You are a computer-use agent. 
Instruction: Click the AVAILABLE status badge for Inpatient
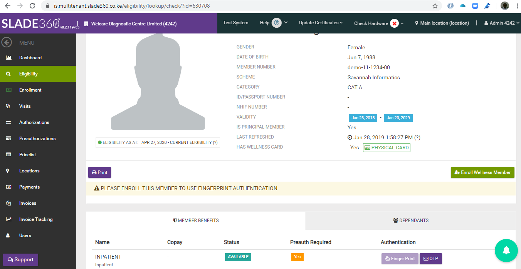(238, 257)
